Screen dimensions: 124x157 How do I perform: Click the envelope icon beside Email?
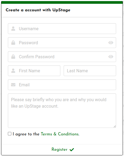13,85
